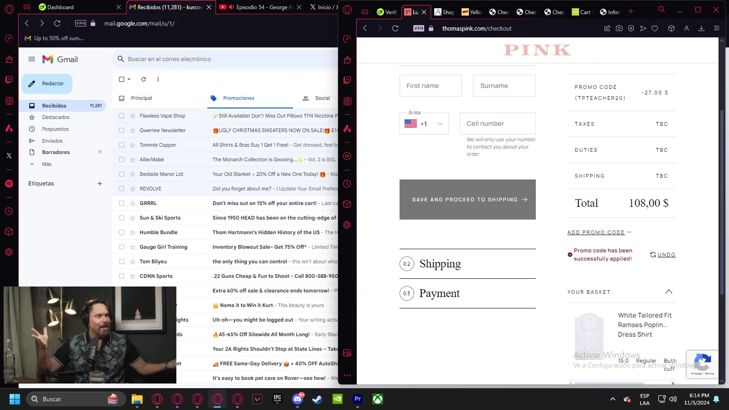Open downloads icon in Opera toolbar

pyautogui.click(x=701, y=28)
